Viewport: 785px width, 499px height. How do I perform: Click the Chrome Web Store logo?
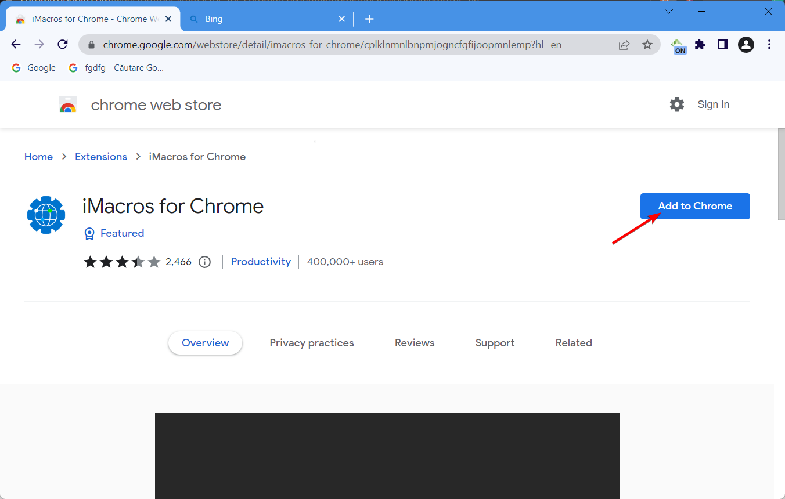point(68,104)
